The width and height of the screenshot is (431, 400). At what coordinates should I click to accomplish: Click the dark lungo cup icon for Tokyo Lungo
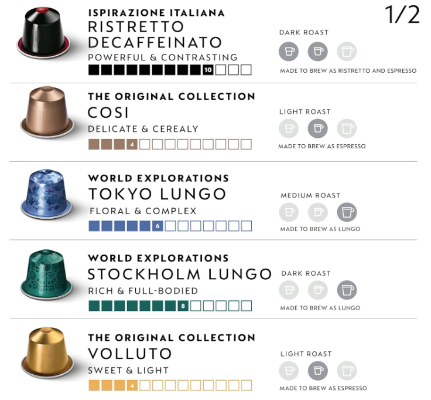coord(347,212)
